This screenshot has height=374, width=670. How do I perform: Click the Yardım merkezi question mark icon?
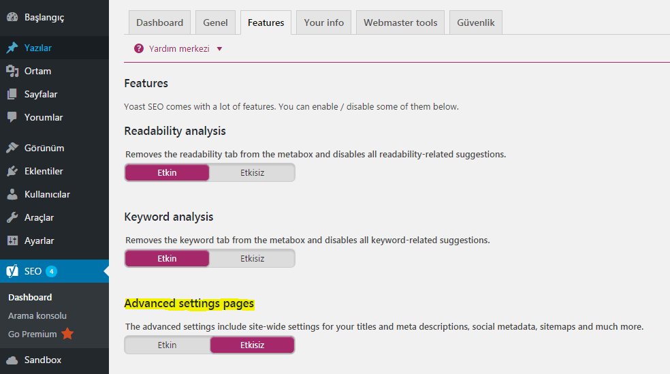pyautogui.click(x=139, y=48)
